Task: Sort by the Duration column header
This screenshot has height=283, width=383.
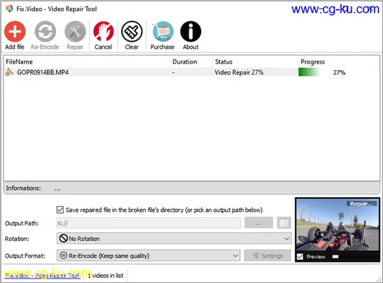Action: 191,62
